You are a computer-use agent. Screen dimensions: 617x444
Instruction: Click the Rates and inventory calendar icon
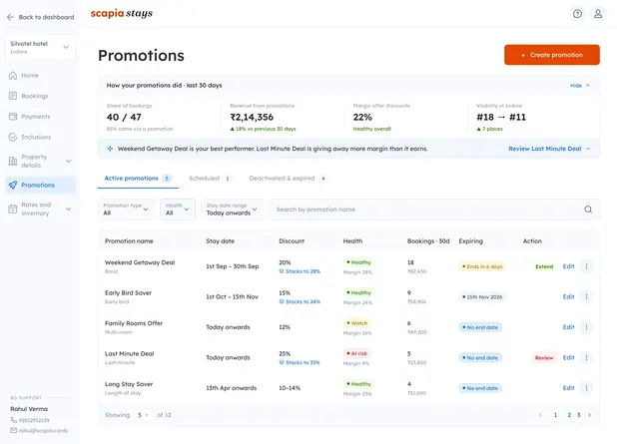pyautogui.click(x=13, y=209)
